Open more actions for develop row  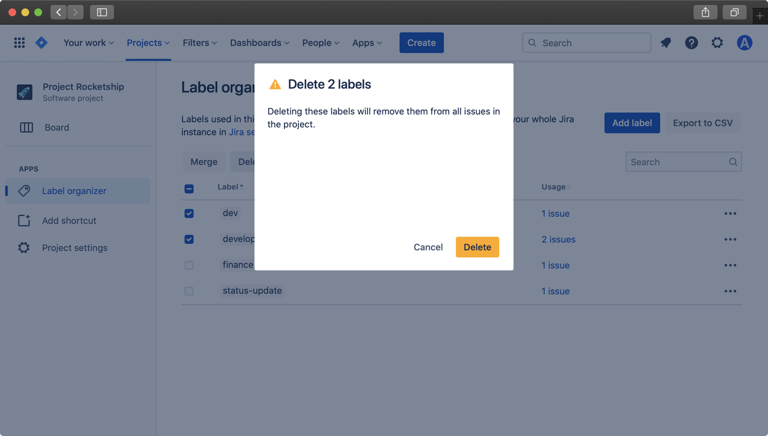[730, 239]
